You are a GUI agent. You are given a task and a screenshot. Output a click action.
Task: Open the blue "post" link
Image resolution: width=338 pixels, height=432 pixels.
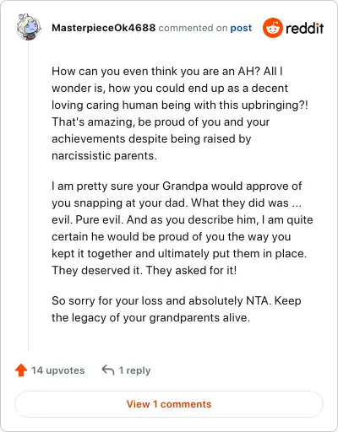(241, 28)
